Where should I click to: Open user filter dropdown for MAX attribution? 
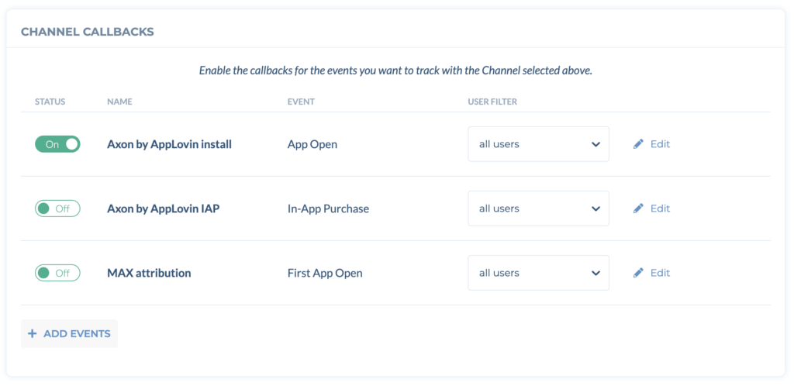(538, 273)
